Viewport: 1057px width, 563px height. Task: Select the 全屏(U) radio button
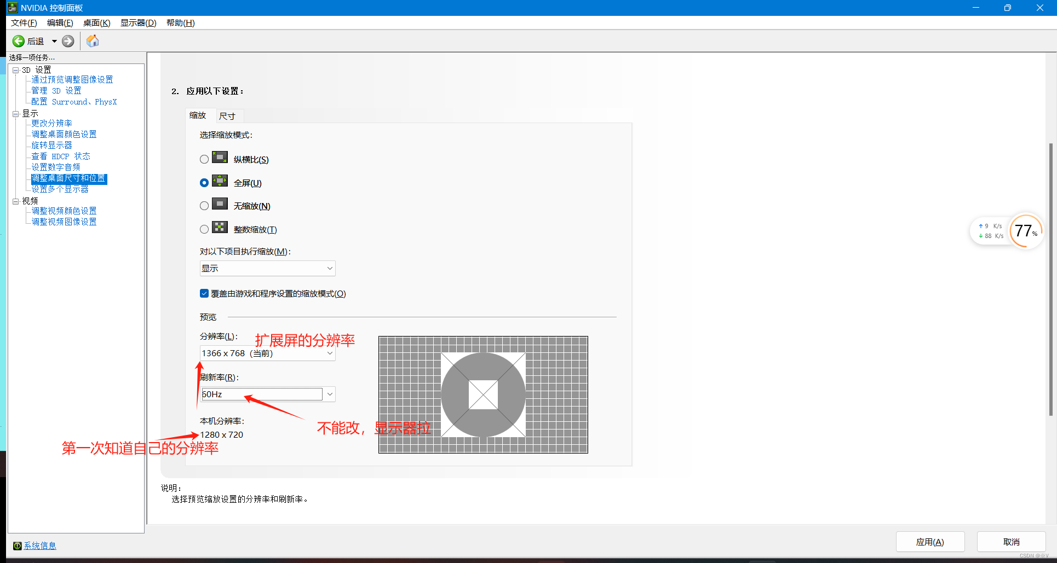(x=204, y=183)
